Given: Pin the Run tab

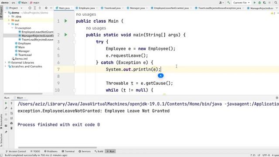Looking at the screenshot, I should (6, 132).
